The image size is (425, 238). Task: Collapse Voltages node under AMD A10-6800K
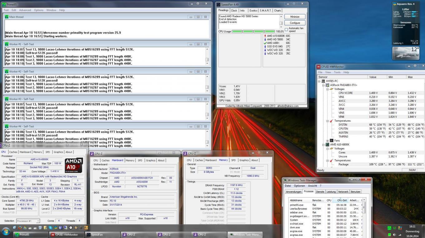[x=327, y=149]
